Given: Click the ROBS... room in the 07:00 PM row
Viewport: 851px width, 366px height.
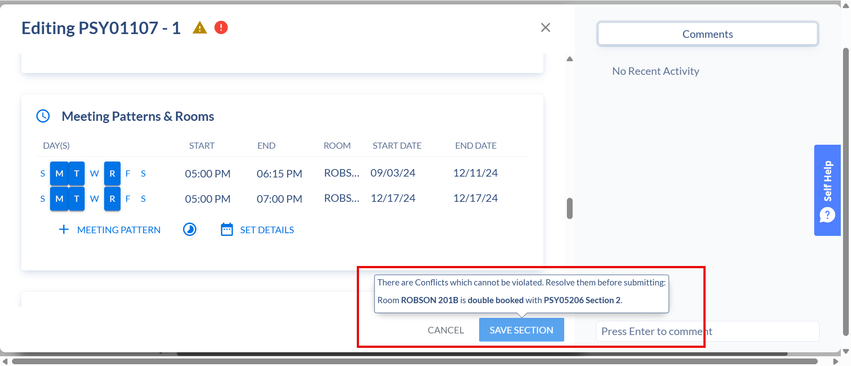Looking at the screenshot, I should pos(342,198).
